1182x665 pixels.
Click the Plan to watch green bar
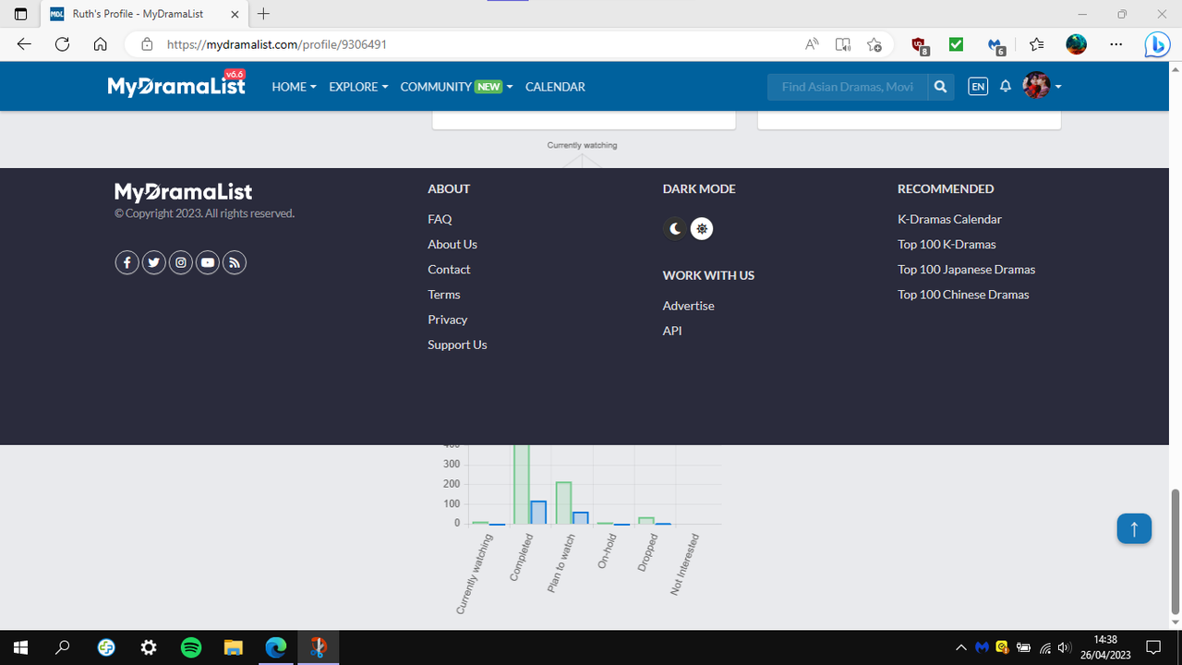pos(563,502)
